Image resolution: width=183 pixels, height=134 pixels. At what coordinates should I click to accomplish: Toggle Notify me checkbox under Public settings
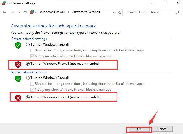point(33,90)
